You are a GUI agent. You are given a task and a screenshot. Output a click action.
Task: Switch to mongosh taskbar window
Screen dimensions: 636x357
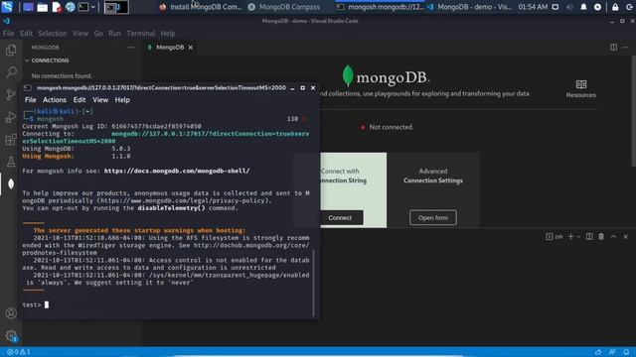coord(380,7)
